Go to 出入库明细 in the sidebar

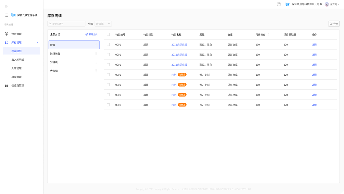coord(18,59)
